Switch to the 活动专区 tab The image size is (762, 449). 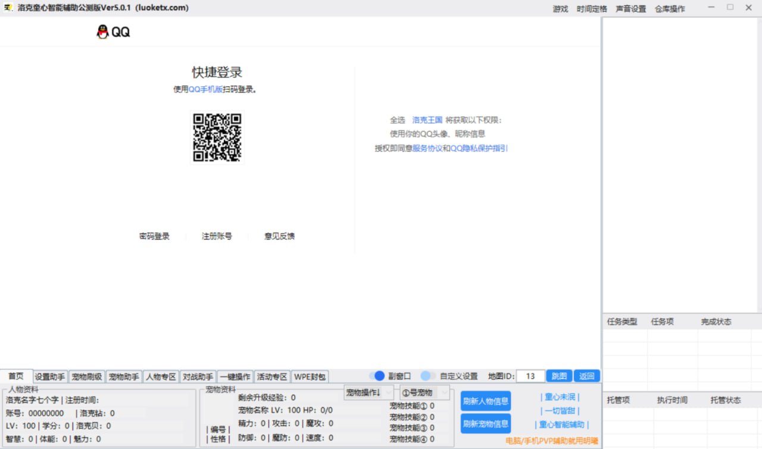(271, 376)
